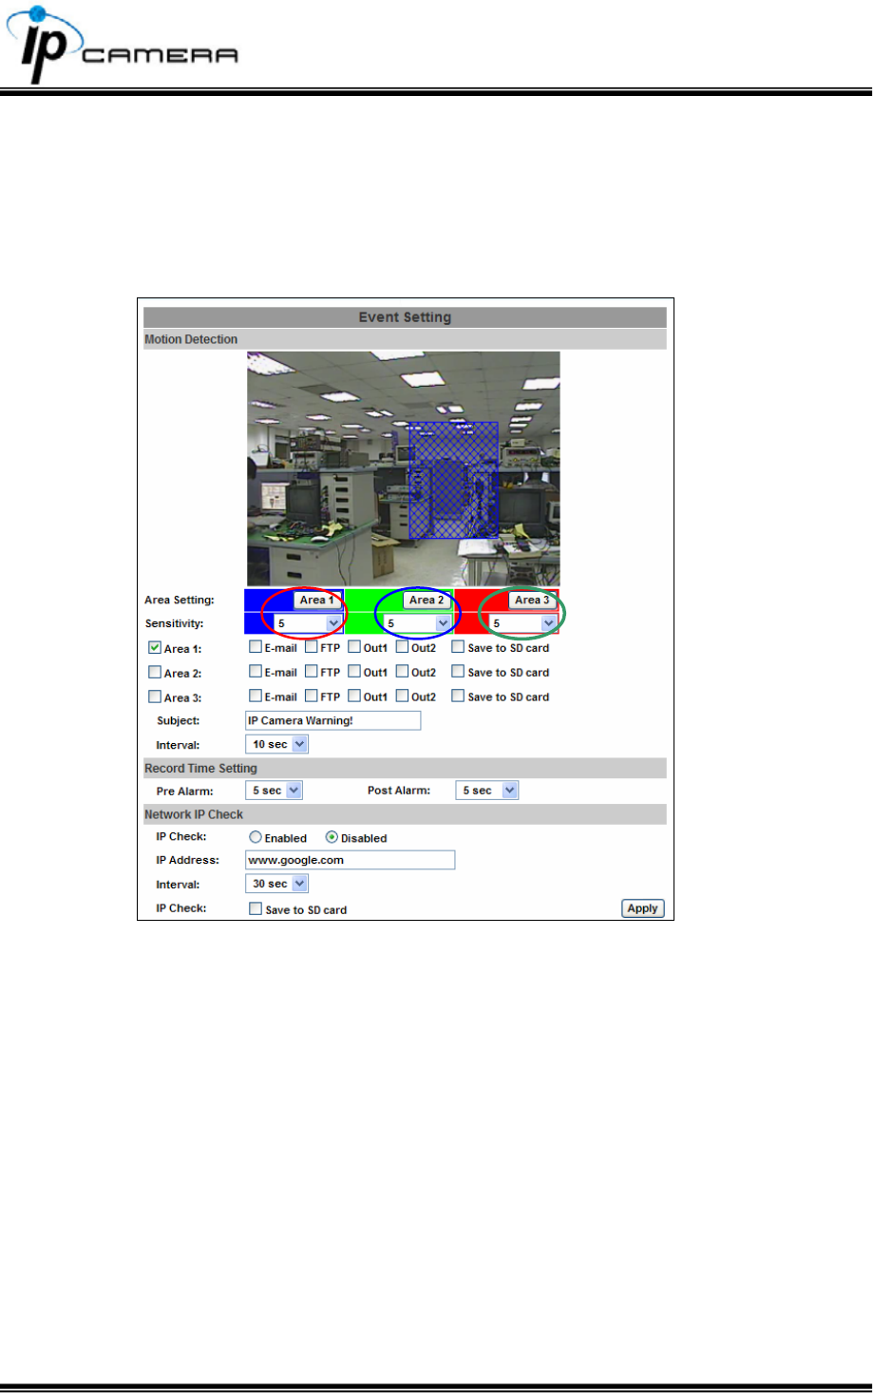Enable Save to SD card for Area 1
This screenshot has width=873, height=1393.
pyautogui.click(x=458, y=647)
